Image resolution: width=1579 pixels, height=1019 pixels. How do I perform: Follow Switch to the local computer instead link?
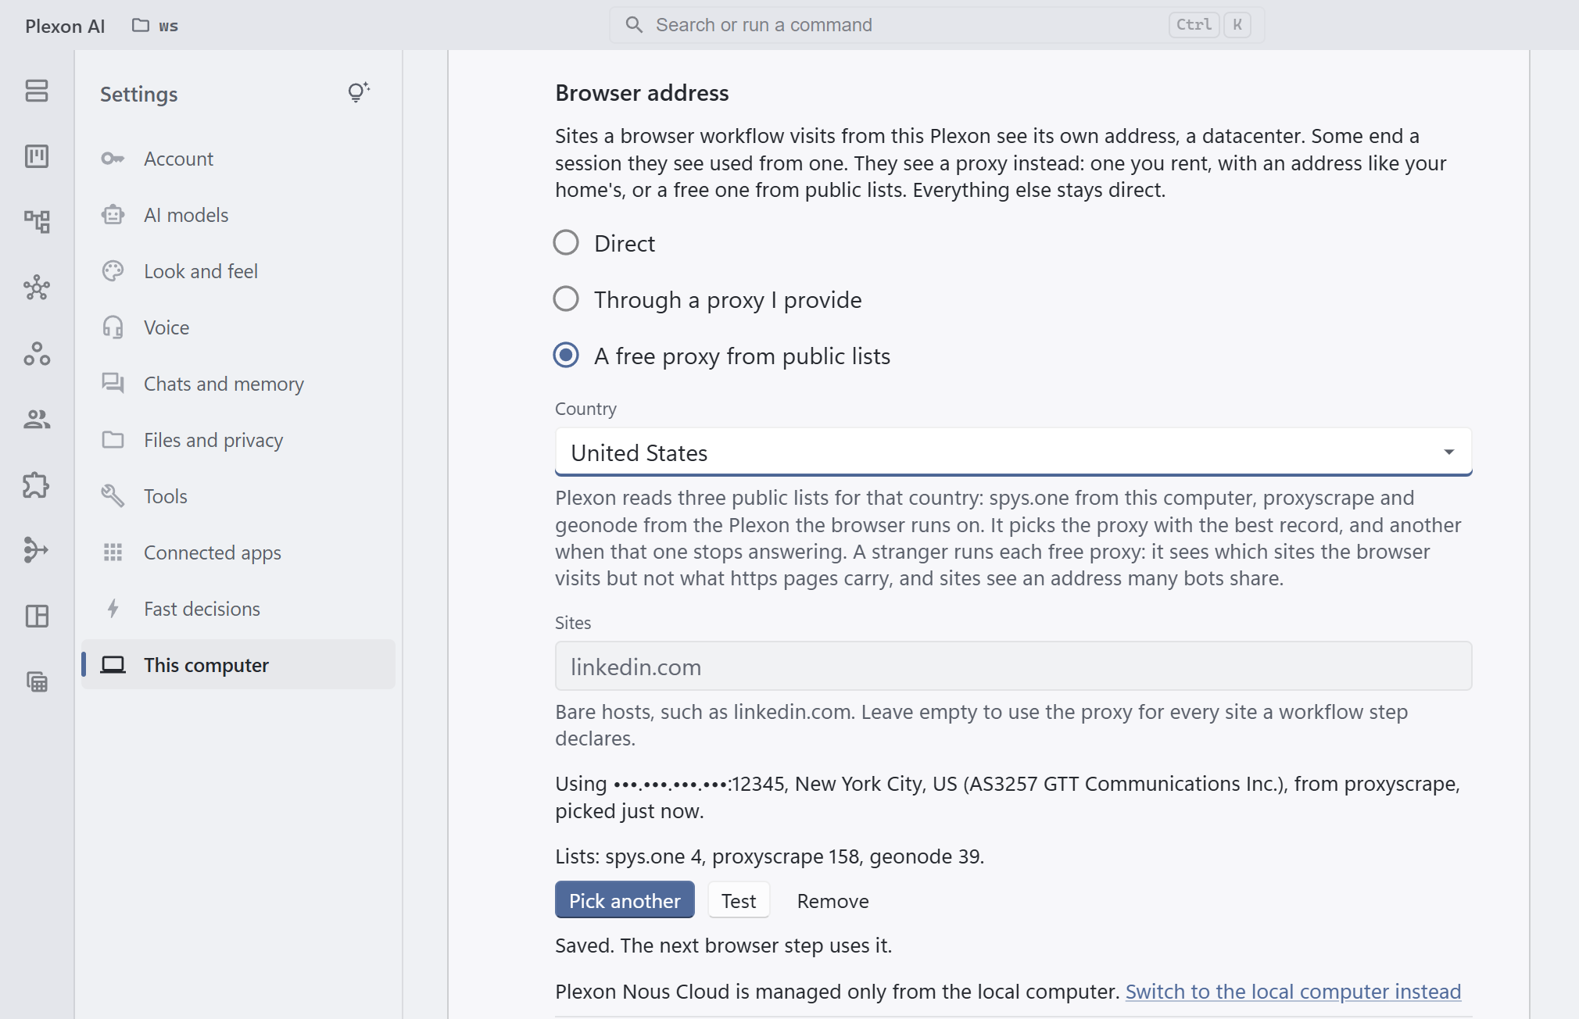(x=1293, y=991)
